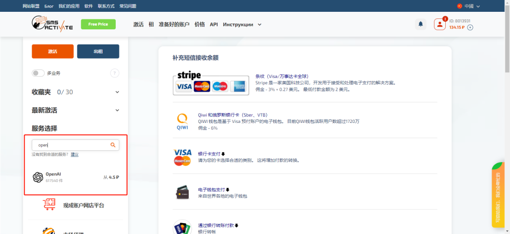Click the service search input field
Screen dimensions: 510x234
(71, 145)
